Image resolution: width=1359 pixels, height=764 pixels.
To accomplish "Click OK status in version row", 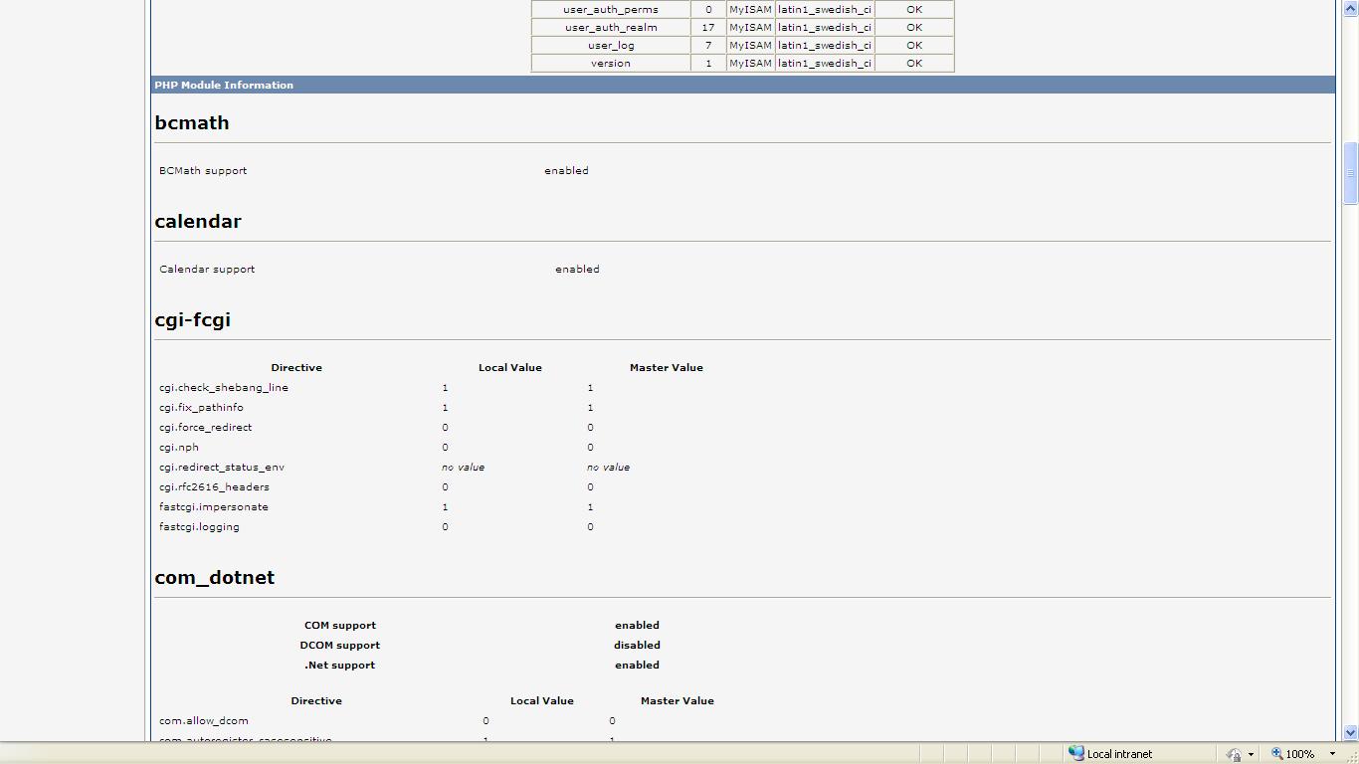I will click(x=914, y=63).
